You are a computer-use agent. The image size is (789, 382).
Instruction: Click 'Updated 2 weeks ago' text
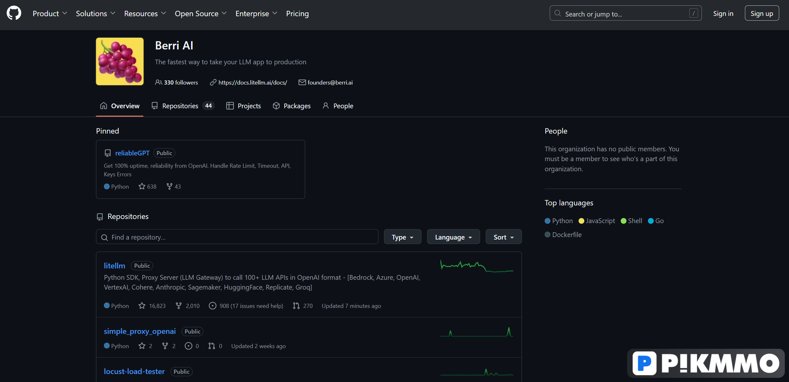(258, 346)
